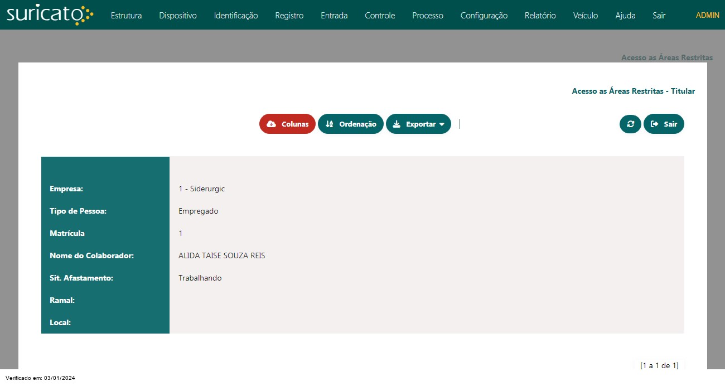This screenshot has height=386, width=725.
Task: Open the Estrutura menu
Action: (x=126, y=16)
